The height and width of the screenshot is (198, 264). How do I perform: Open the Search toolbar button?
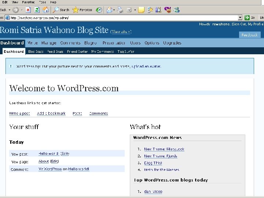(x=60, y=10)
